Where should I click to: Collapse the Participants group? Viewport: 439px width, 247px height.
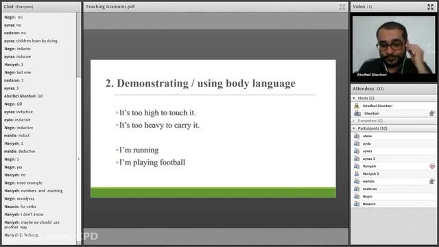(x=354, y=128)
